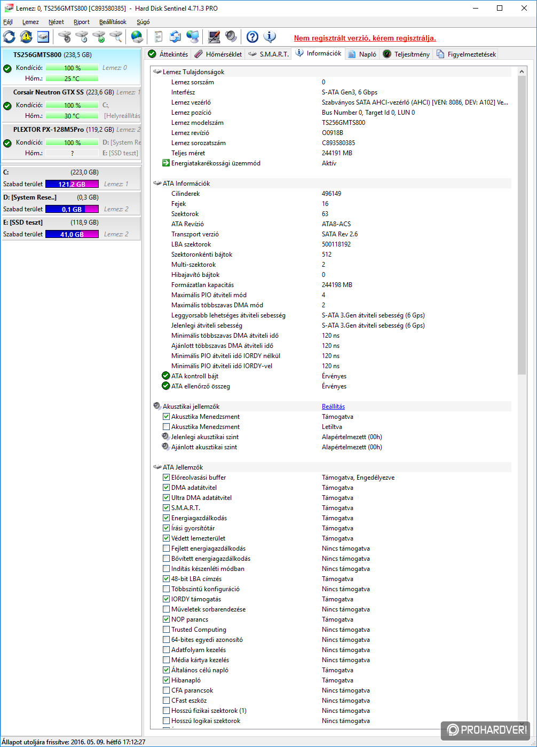Toggle the Hibanapló checkbox
Viewport: 537px width, 747px height.
click(166, 680)
